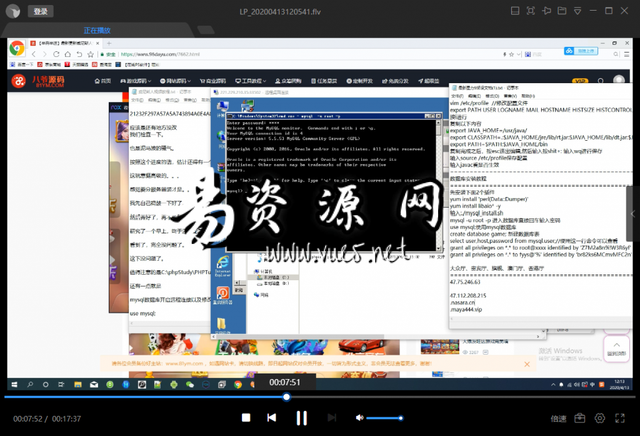This screenshot has width=640, height=436.
Task: Open Notepad 查看(V) menu on right window
Action: coord(510,96)
